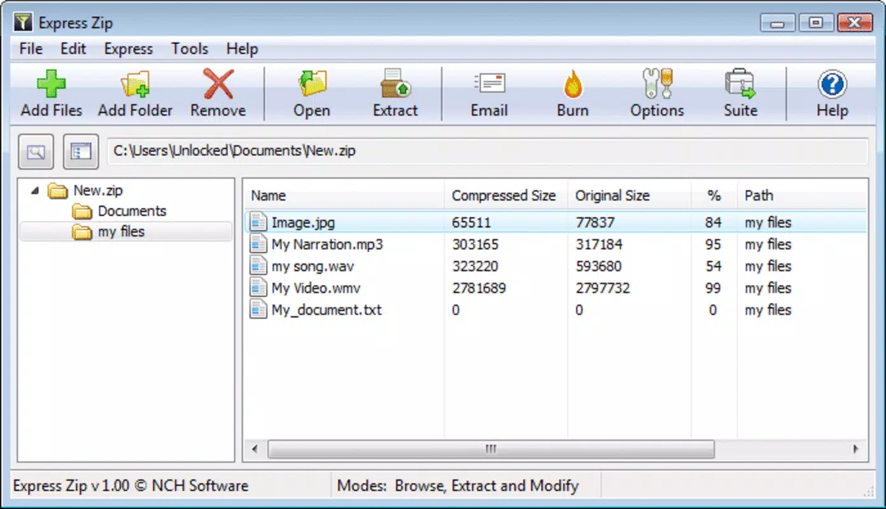Viewport: 886px width, 509px height.
Task: Open the File menu
Action: [x=31, y=49]
